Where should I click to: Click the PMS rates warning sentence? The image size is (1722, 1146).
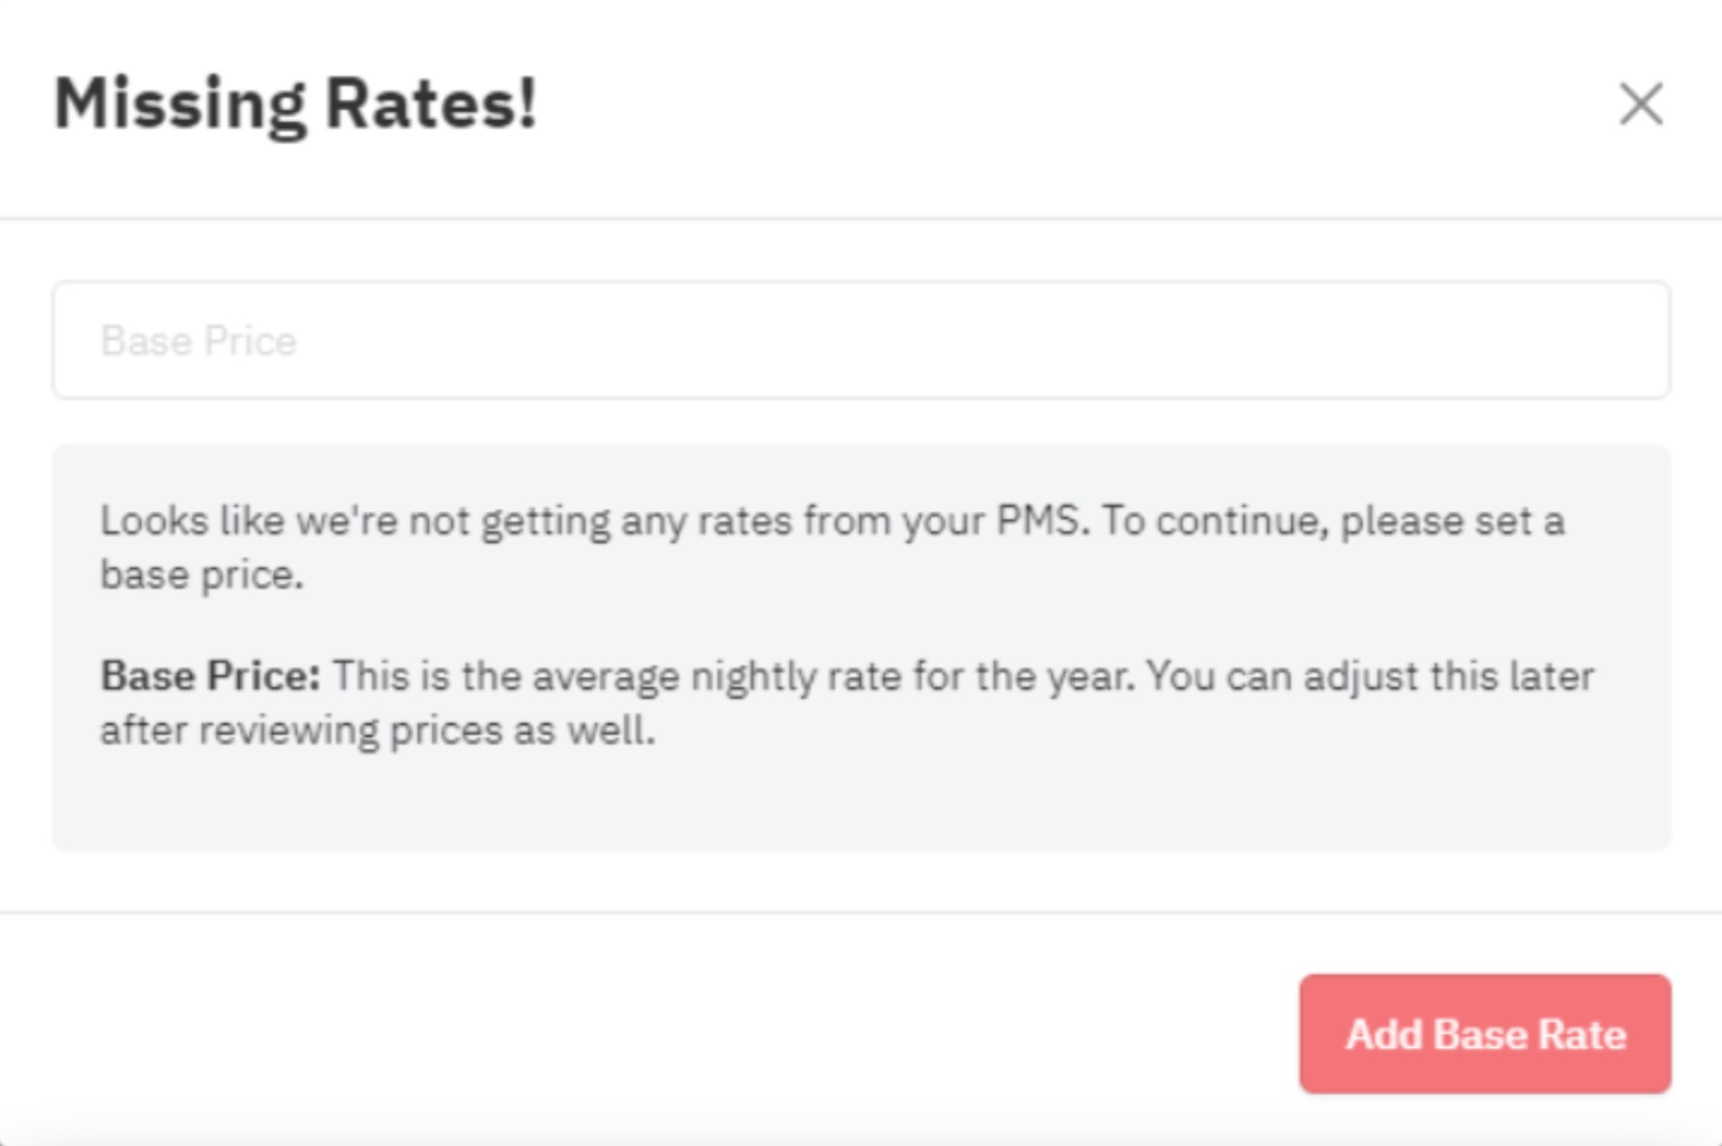(832, 548)
